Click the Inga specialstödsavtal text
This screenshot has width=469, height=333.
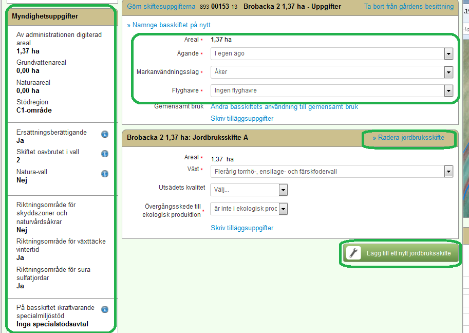pos(52,324)
